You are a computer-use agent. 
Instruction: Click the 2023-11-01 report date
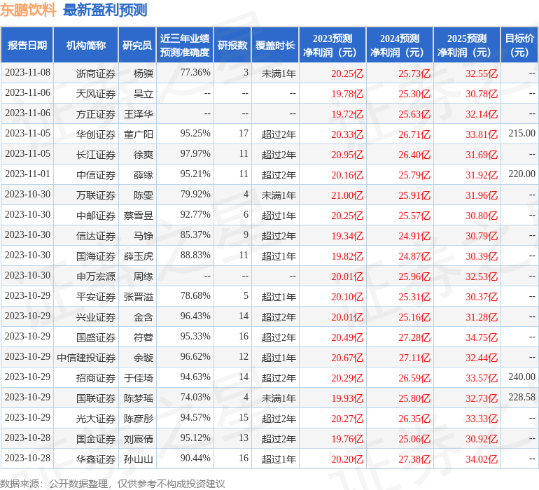[x=27, y=174]
